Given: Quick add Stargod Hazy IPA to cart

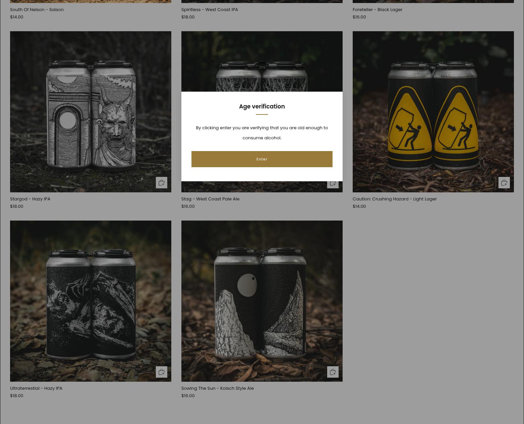Looking at the screenshot, I should point(161,183).
